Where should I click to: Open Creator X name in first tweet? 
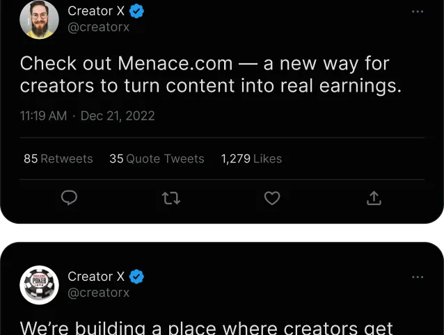pos(96,11)
